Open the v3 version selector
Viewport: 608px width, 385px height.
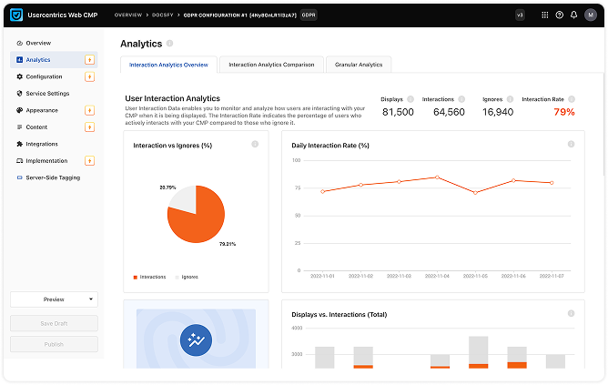(520, 15)
